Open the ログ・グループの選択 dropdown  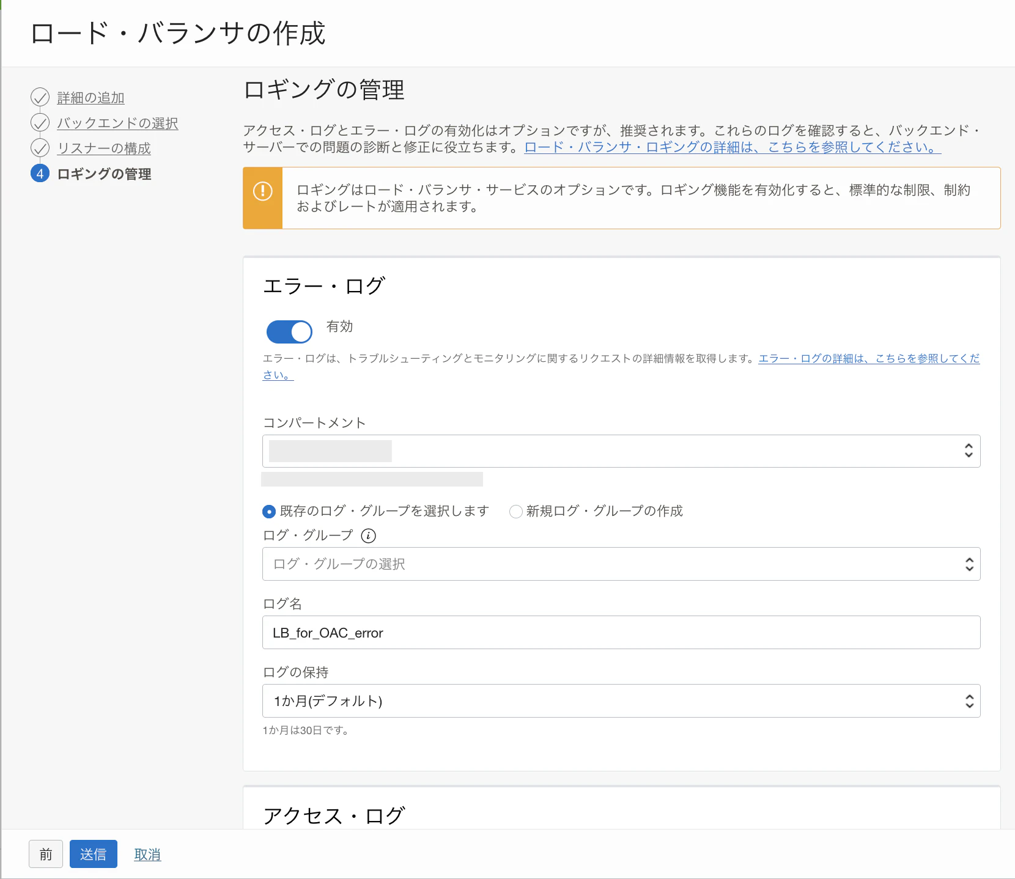point(621,564)
